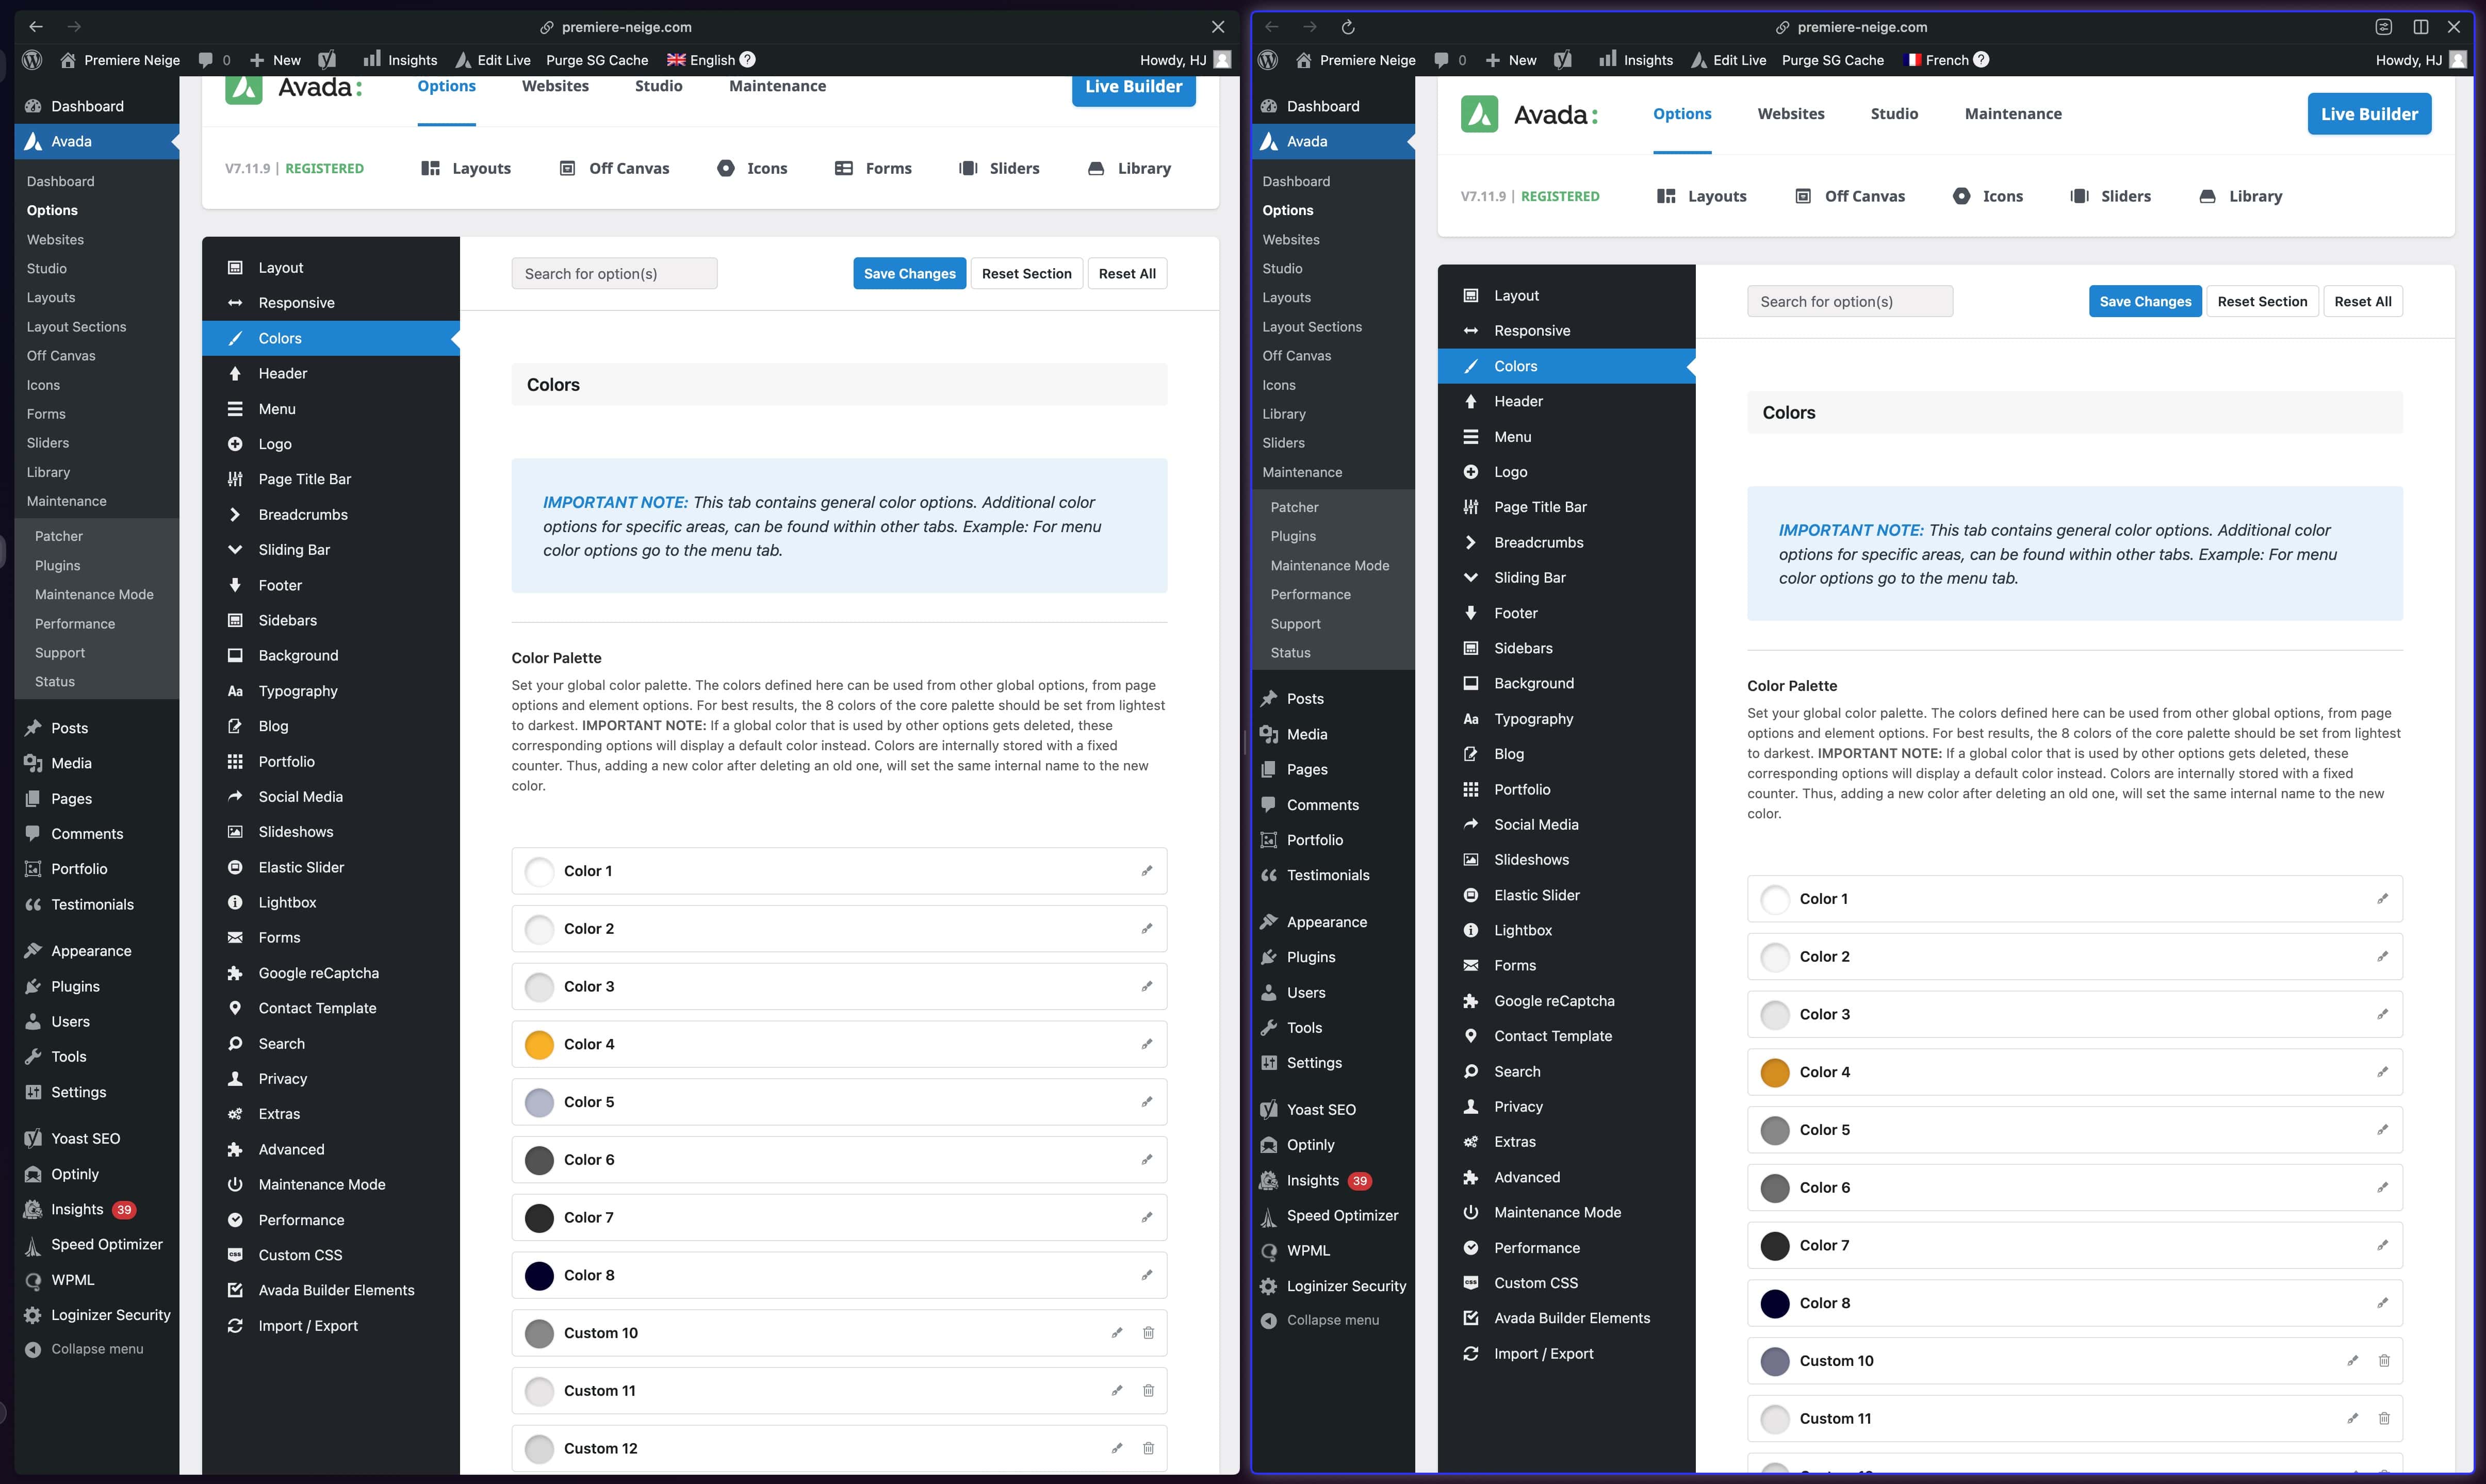Reload page in right browser window
The width and height of the screenshot is (2486, 1484).
click(1347, 27)
